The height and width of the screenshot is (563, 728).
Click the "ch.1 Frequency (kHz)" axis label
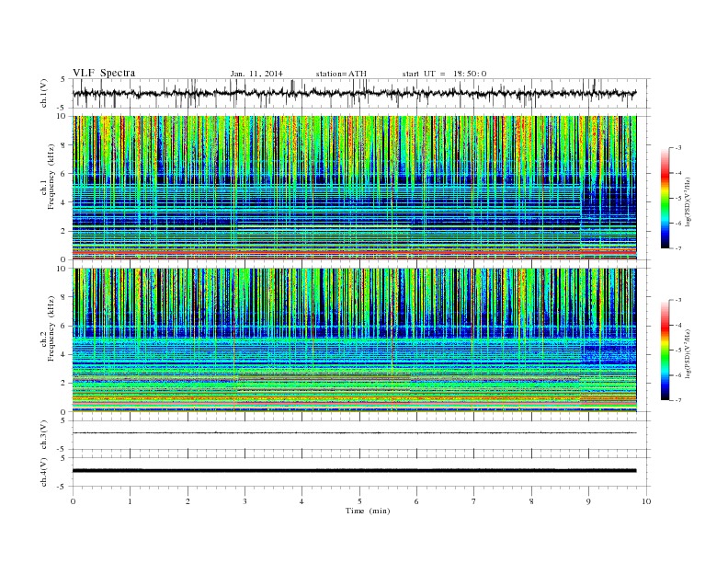(48, 177)
